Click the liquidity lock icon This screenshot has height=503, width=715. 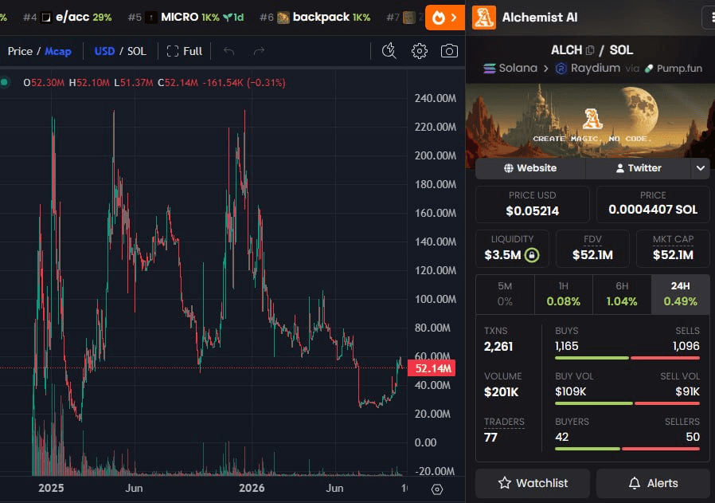click(x=532, y=255)
